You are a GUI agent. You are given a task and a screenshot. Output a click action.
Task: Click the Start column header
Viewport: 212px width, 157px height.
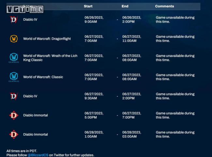pos(88,6)
